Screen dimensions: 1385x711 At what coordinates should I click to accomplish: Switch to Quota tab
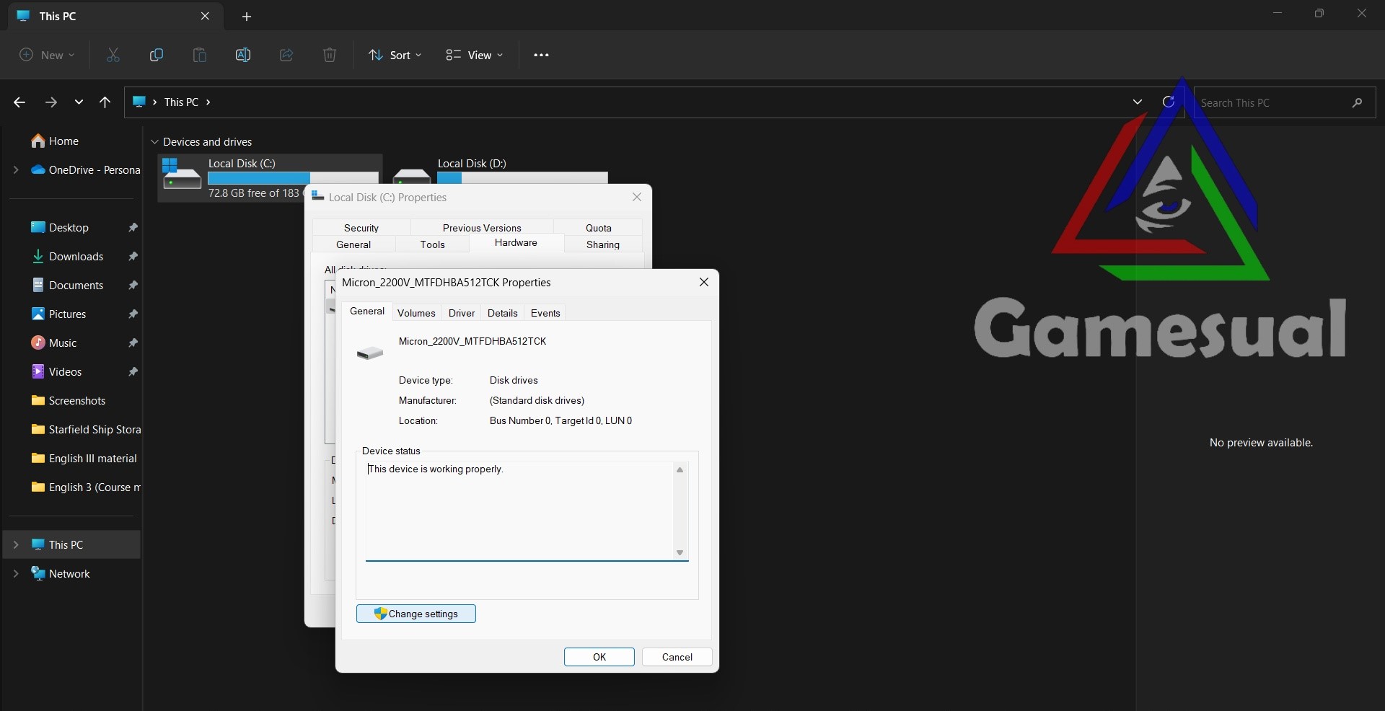(599, 228)
